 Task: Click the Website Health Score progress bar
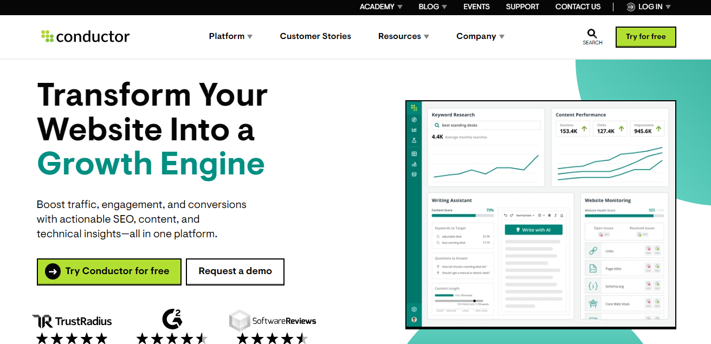tap(624, 216)
